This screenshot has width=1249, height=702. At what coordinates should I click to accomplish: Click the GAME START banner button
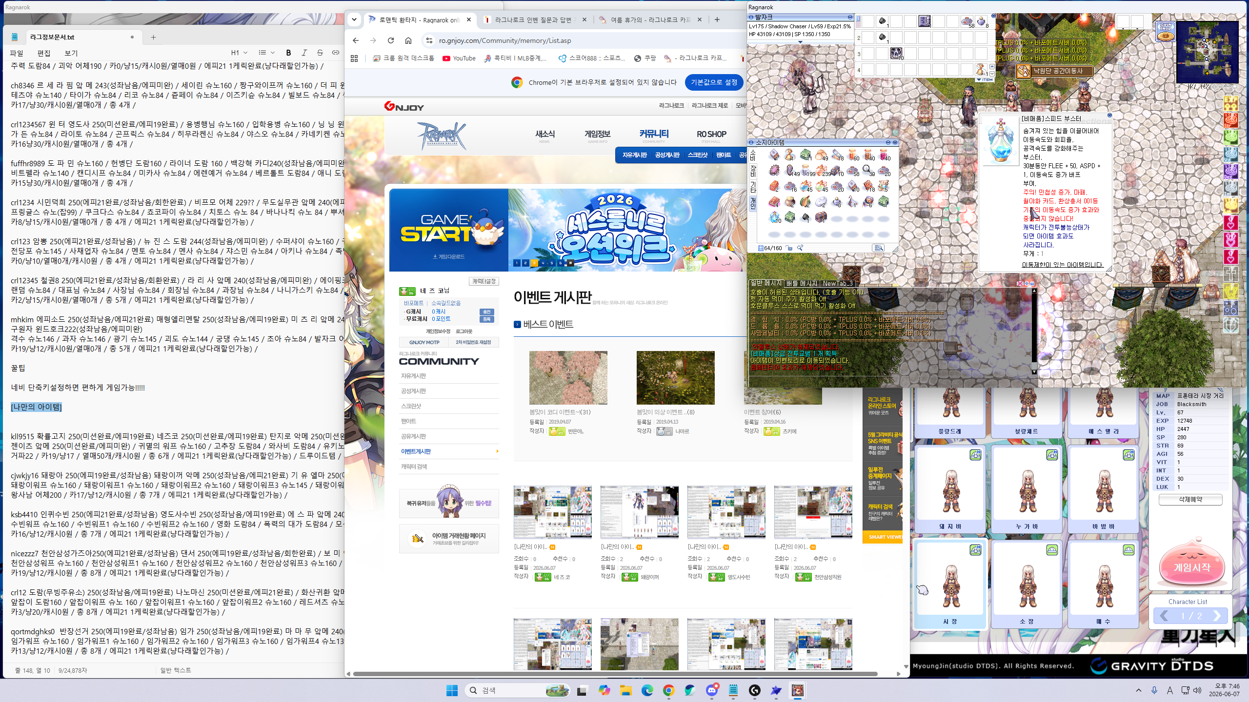click(x=449, y=230)
